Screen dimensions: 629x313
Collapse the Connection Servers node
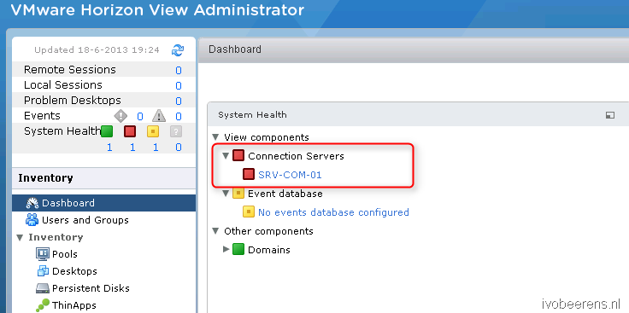pos(226,156)
